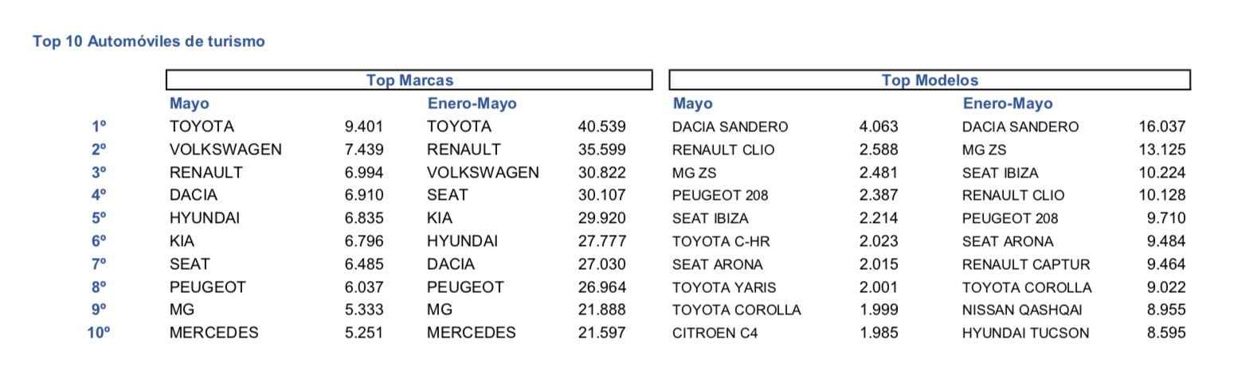Screen dimensions: 1238x371
Task: Click the 1º rank label
Action: click(x=99, y=127)
